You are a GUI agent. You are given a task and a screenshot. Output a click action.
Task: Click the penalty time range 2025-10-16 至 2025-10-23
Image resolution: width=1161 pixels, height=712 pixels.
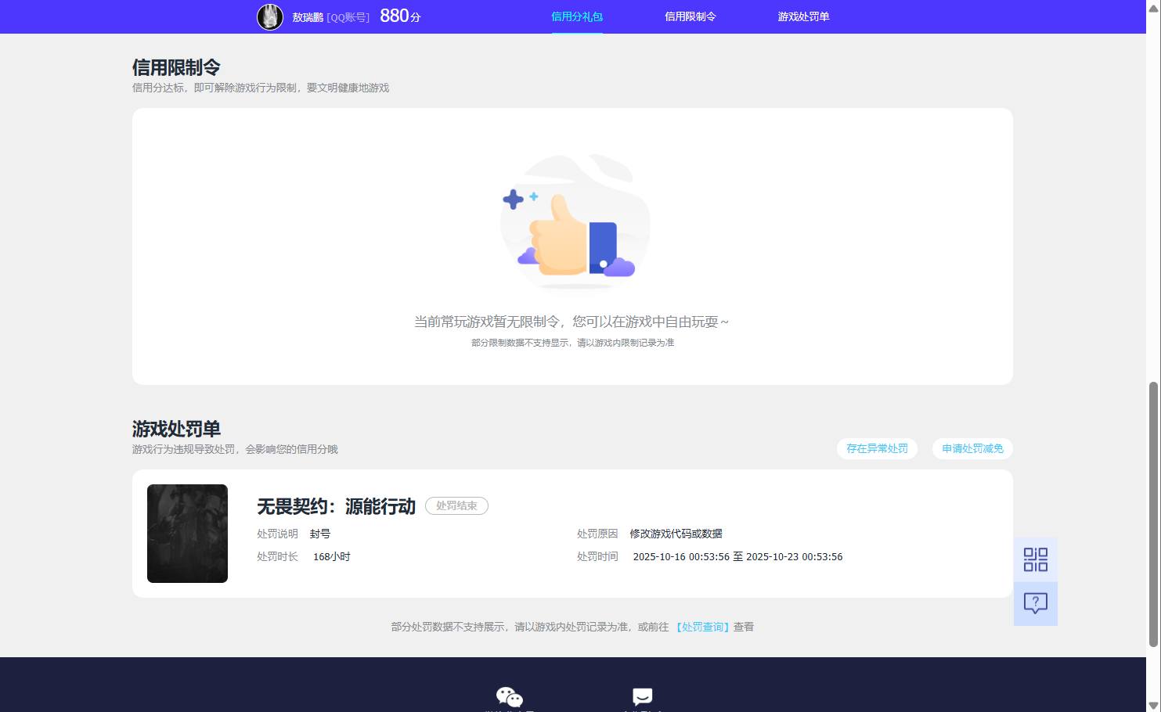tap(737, 557)
